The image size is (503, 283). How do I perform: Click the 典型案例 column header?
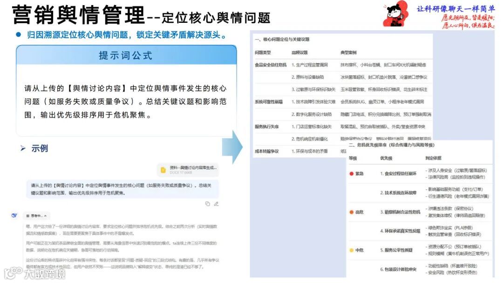click(x=348, y=53)
